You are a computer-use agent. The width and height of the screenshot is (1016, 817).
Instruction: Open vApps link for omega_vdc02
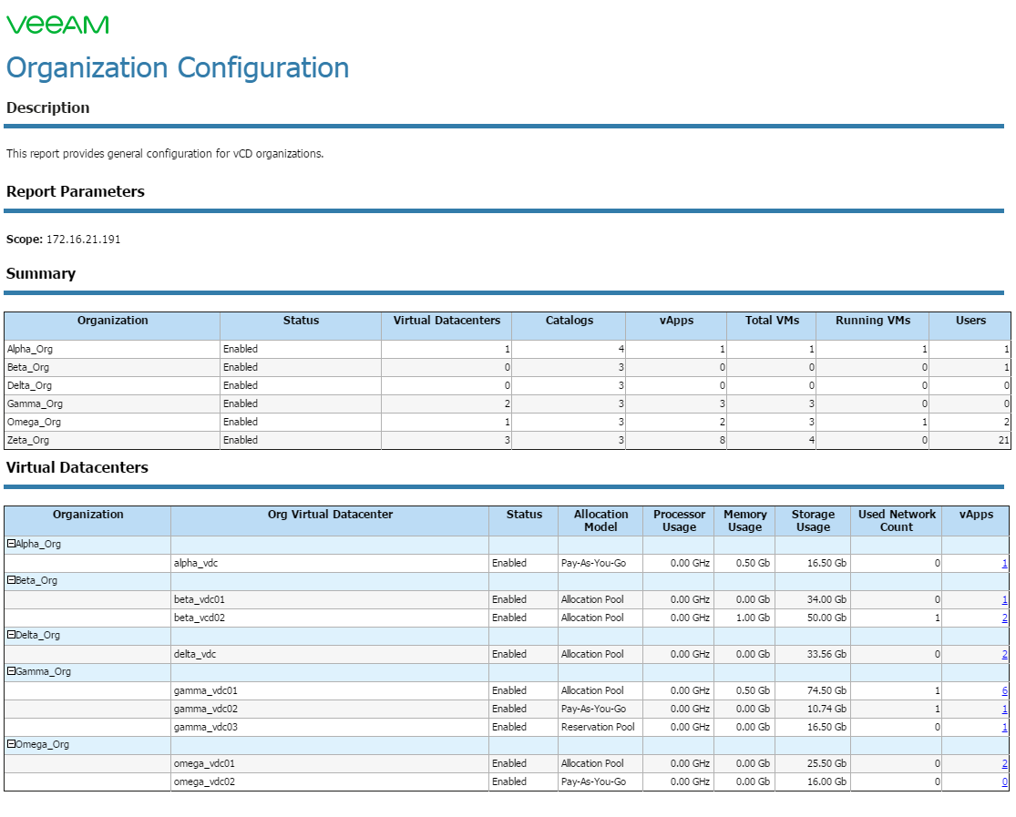tap(1004, 781)
